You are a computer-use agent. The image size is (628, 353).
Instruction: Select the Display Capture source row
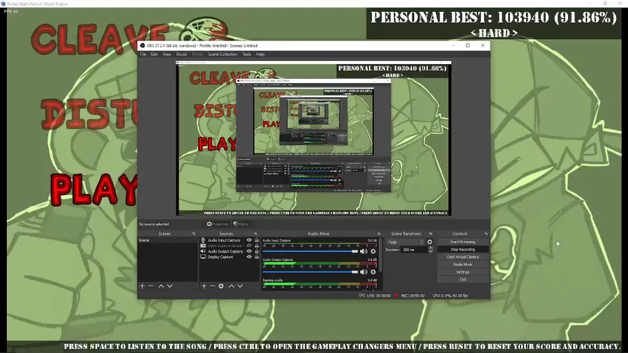[230, 257]
